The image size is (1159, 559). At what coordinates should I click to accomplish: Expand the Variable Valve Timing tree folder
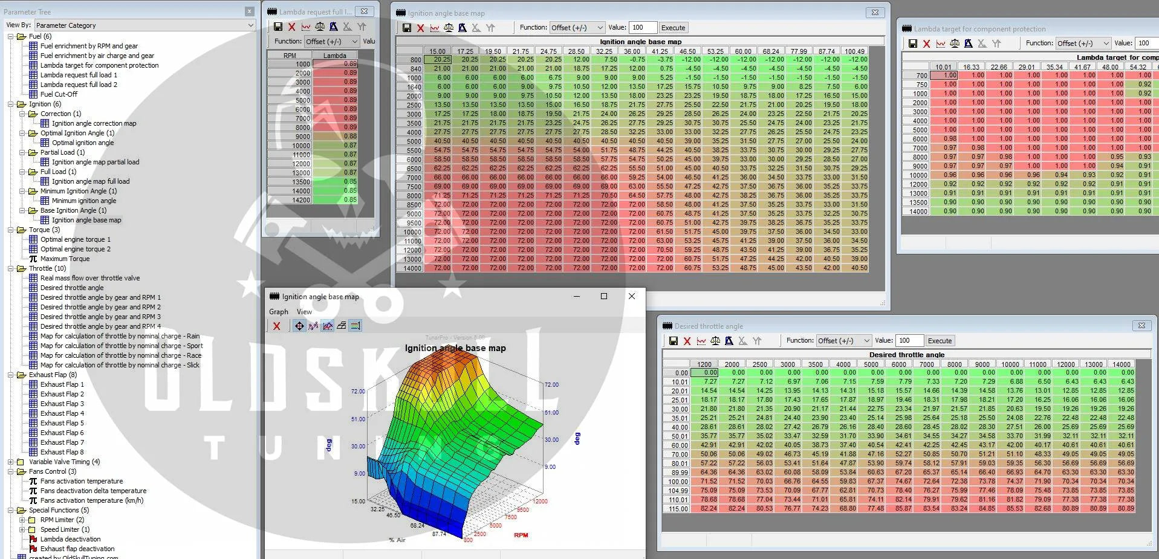tap(11, 462)
